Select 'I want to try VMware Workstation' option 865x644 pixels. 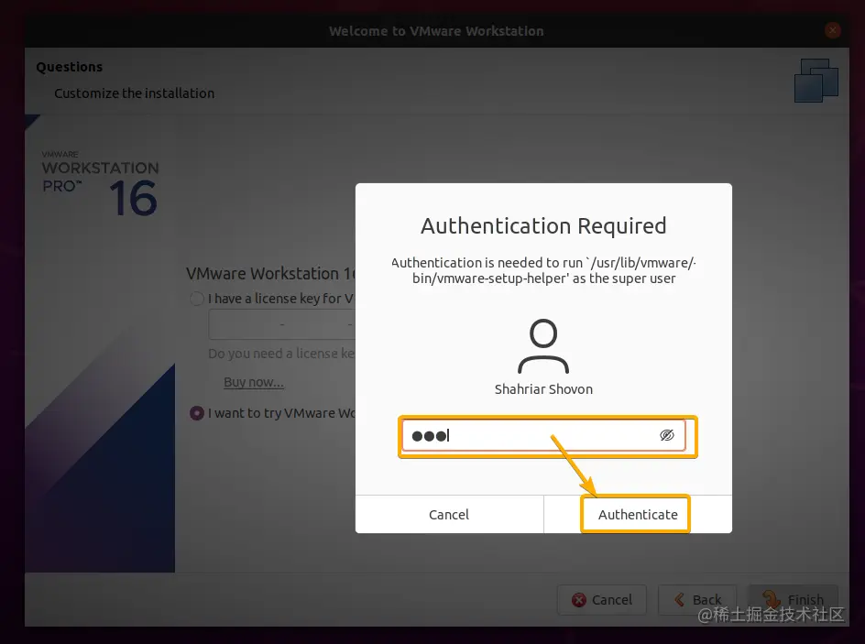click(196, 413)
